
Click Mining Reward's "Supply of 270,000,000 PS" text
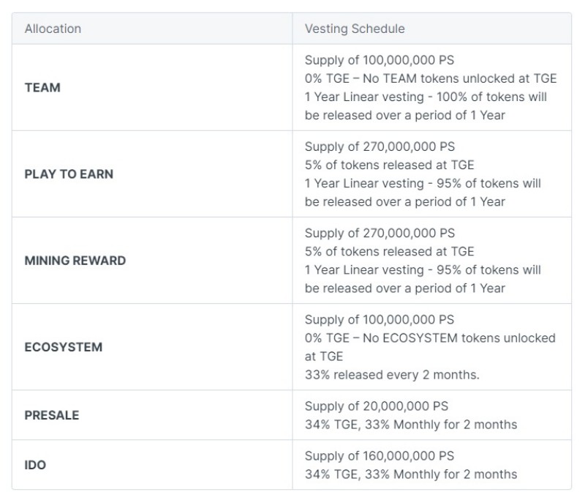pos(379,233)
